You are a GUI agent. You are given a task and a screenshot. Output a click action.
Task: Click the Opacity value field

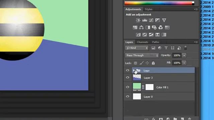click(x=177, y=55)
